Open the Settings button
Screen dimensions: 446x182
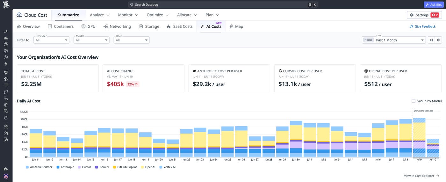(424, 15)
